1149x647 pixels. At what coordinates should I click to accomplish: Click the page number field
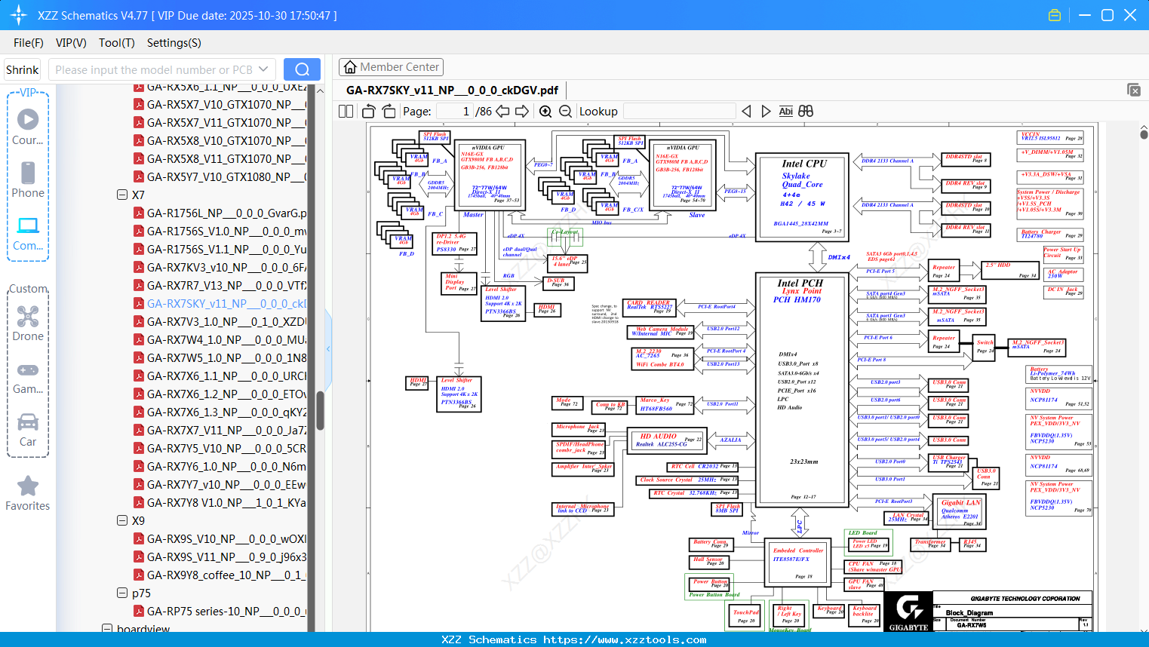454,111
